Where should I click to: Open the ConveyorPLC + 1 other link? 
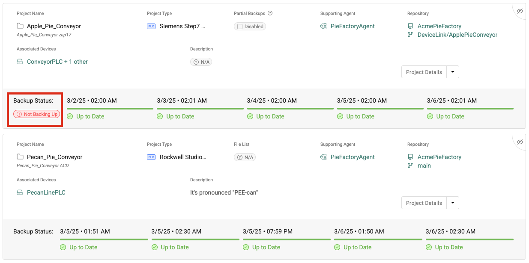tap(57, 62)
